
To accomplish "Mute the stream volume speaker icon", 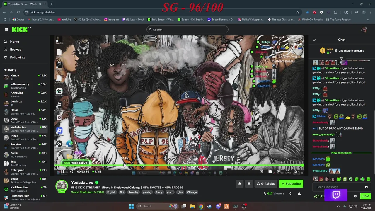I will (x=71, y=171).
